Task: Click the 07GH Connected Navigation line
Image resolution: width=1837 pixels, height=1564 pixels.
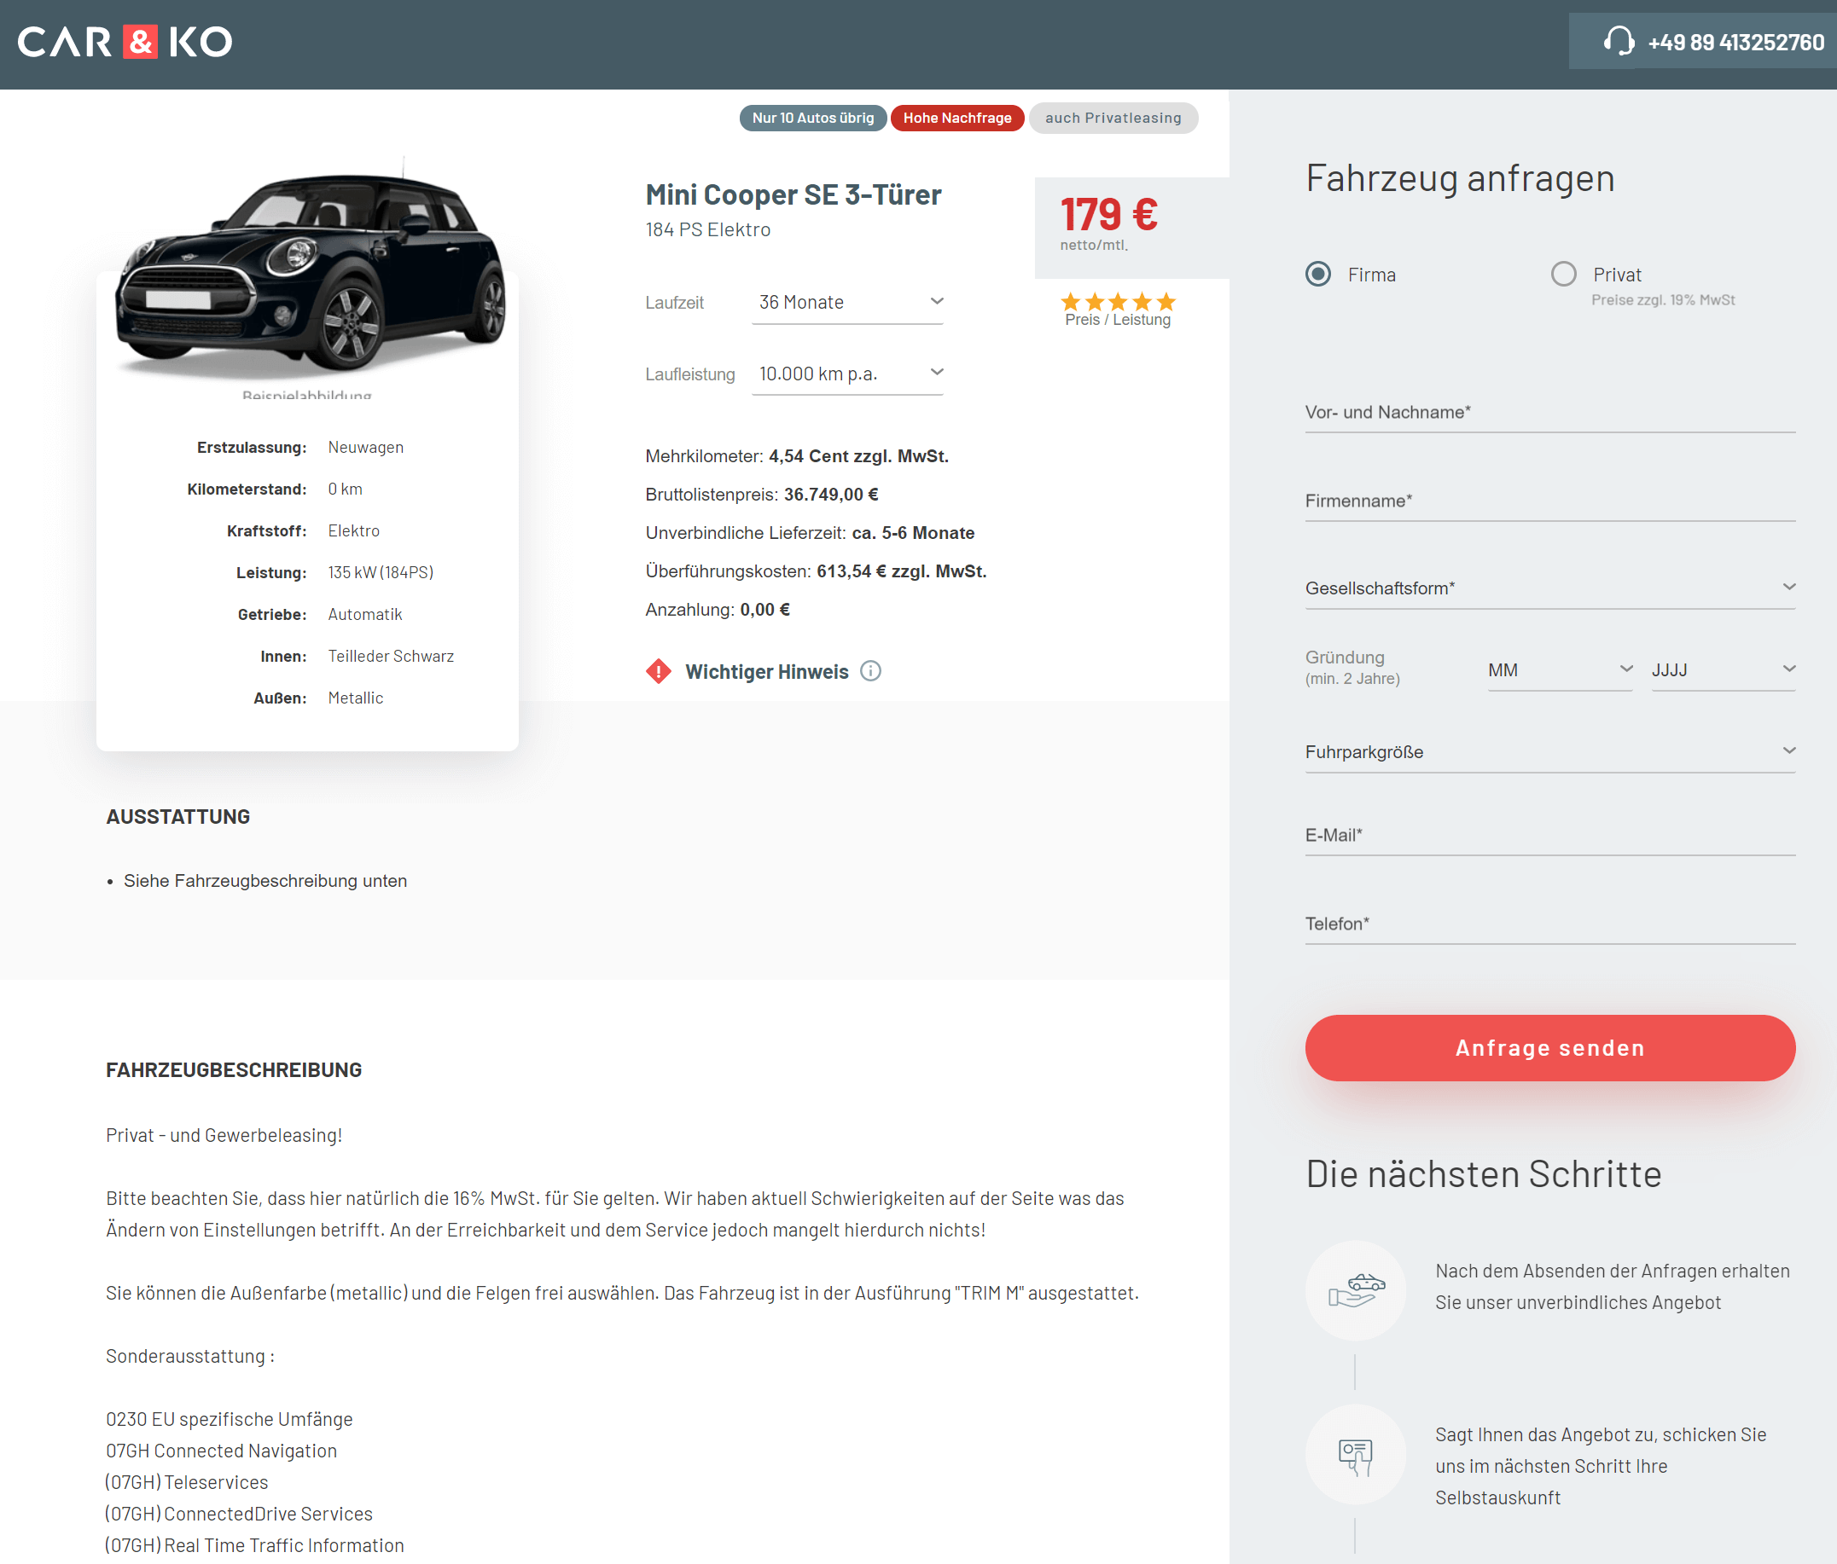Action: pyautogui.click(x=222, y=1451)
